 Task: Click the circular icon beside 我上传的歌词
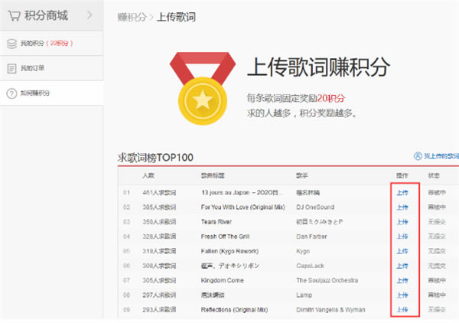(x=418, y=156)
